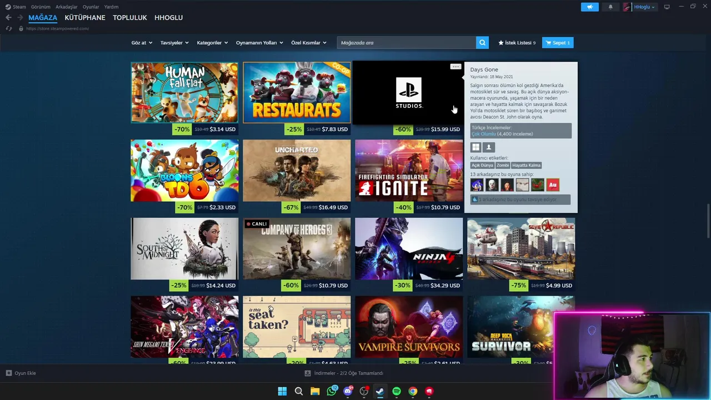Open Google Chrome from taskbar
The width and height of the screenshot is (711, 400).
click(413, 391)
